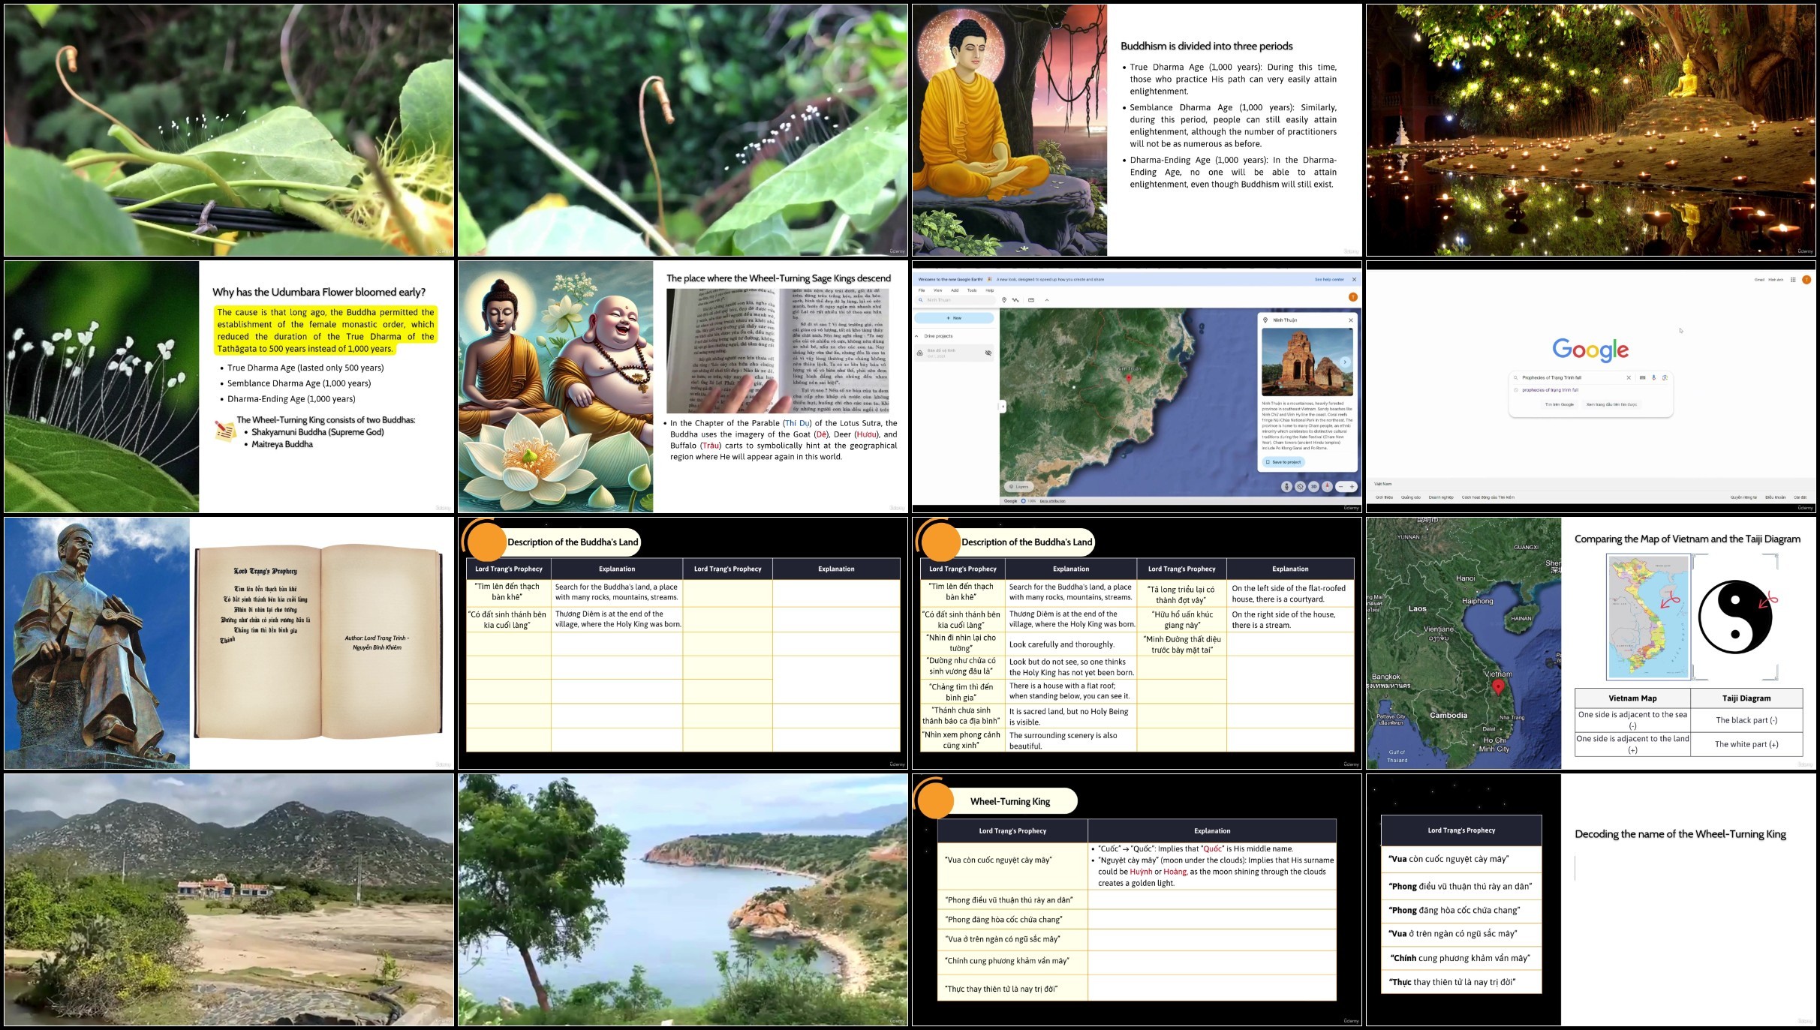Collapse the Drive projects section
The width and height of the screenshot is (1820, 1030).
click(916, 336)
